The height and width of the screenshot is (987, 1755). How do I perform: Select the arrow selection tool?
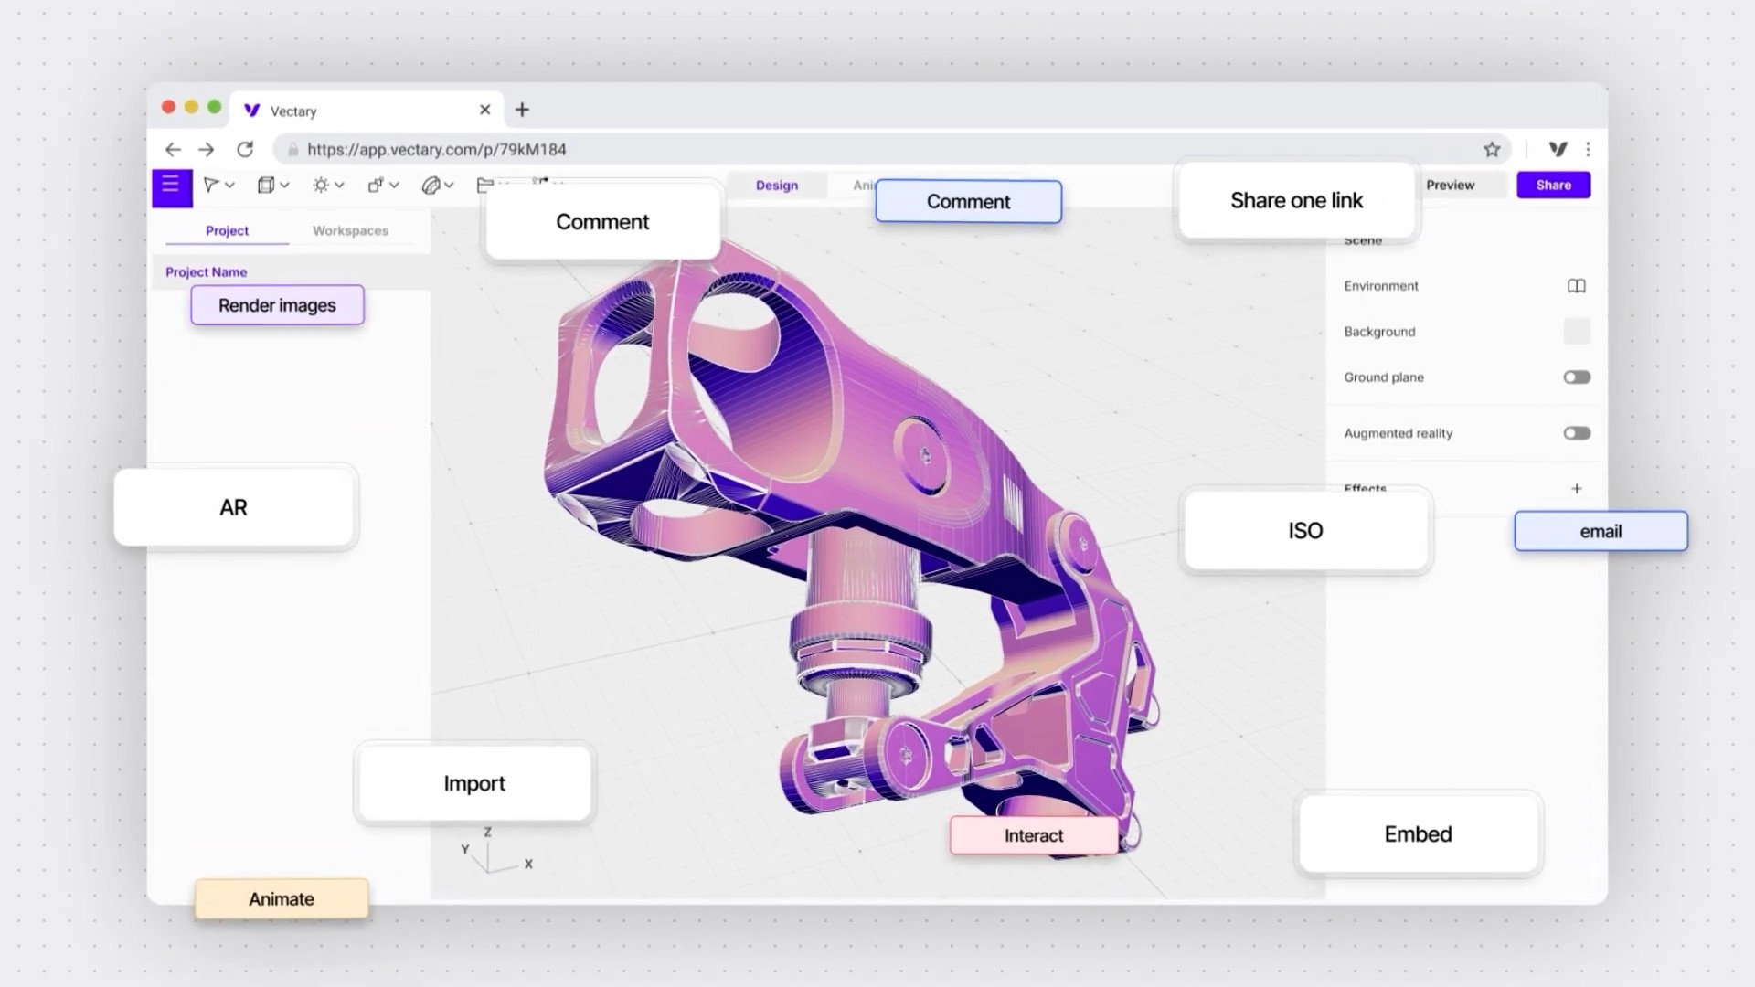(210, 186)
